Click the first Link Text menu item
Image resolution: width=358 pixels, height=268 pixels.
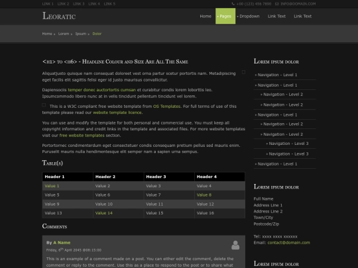(x=276, y=16)
